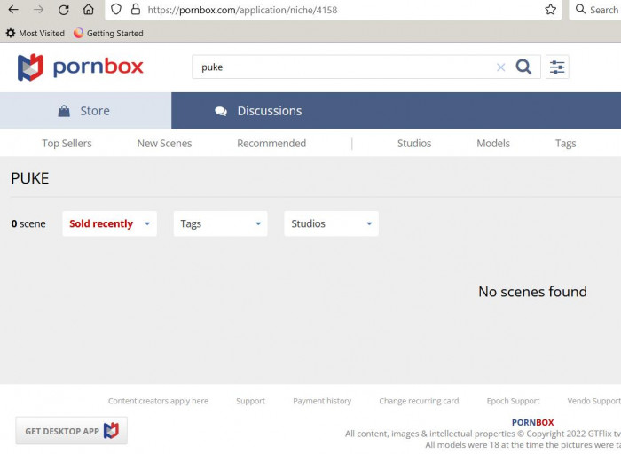Switch to the Discussions tab
This screenshot has width=621, height=454.
[258, 111]
